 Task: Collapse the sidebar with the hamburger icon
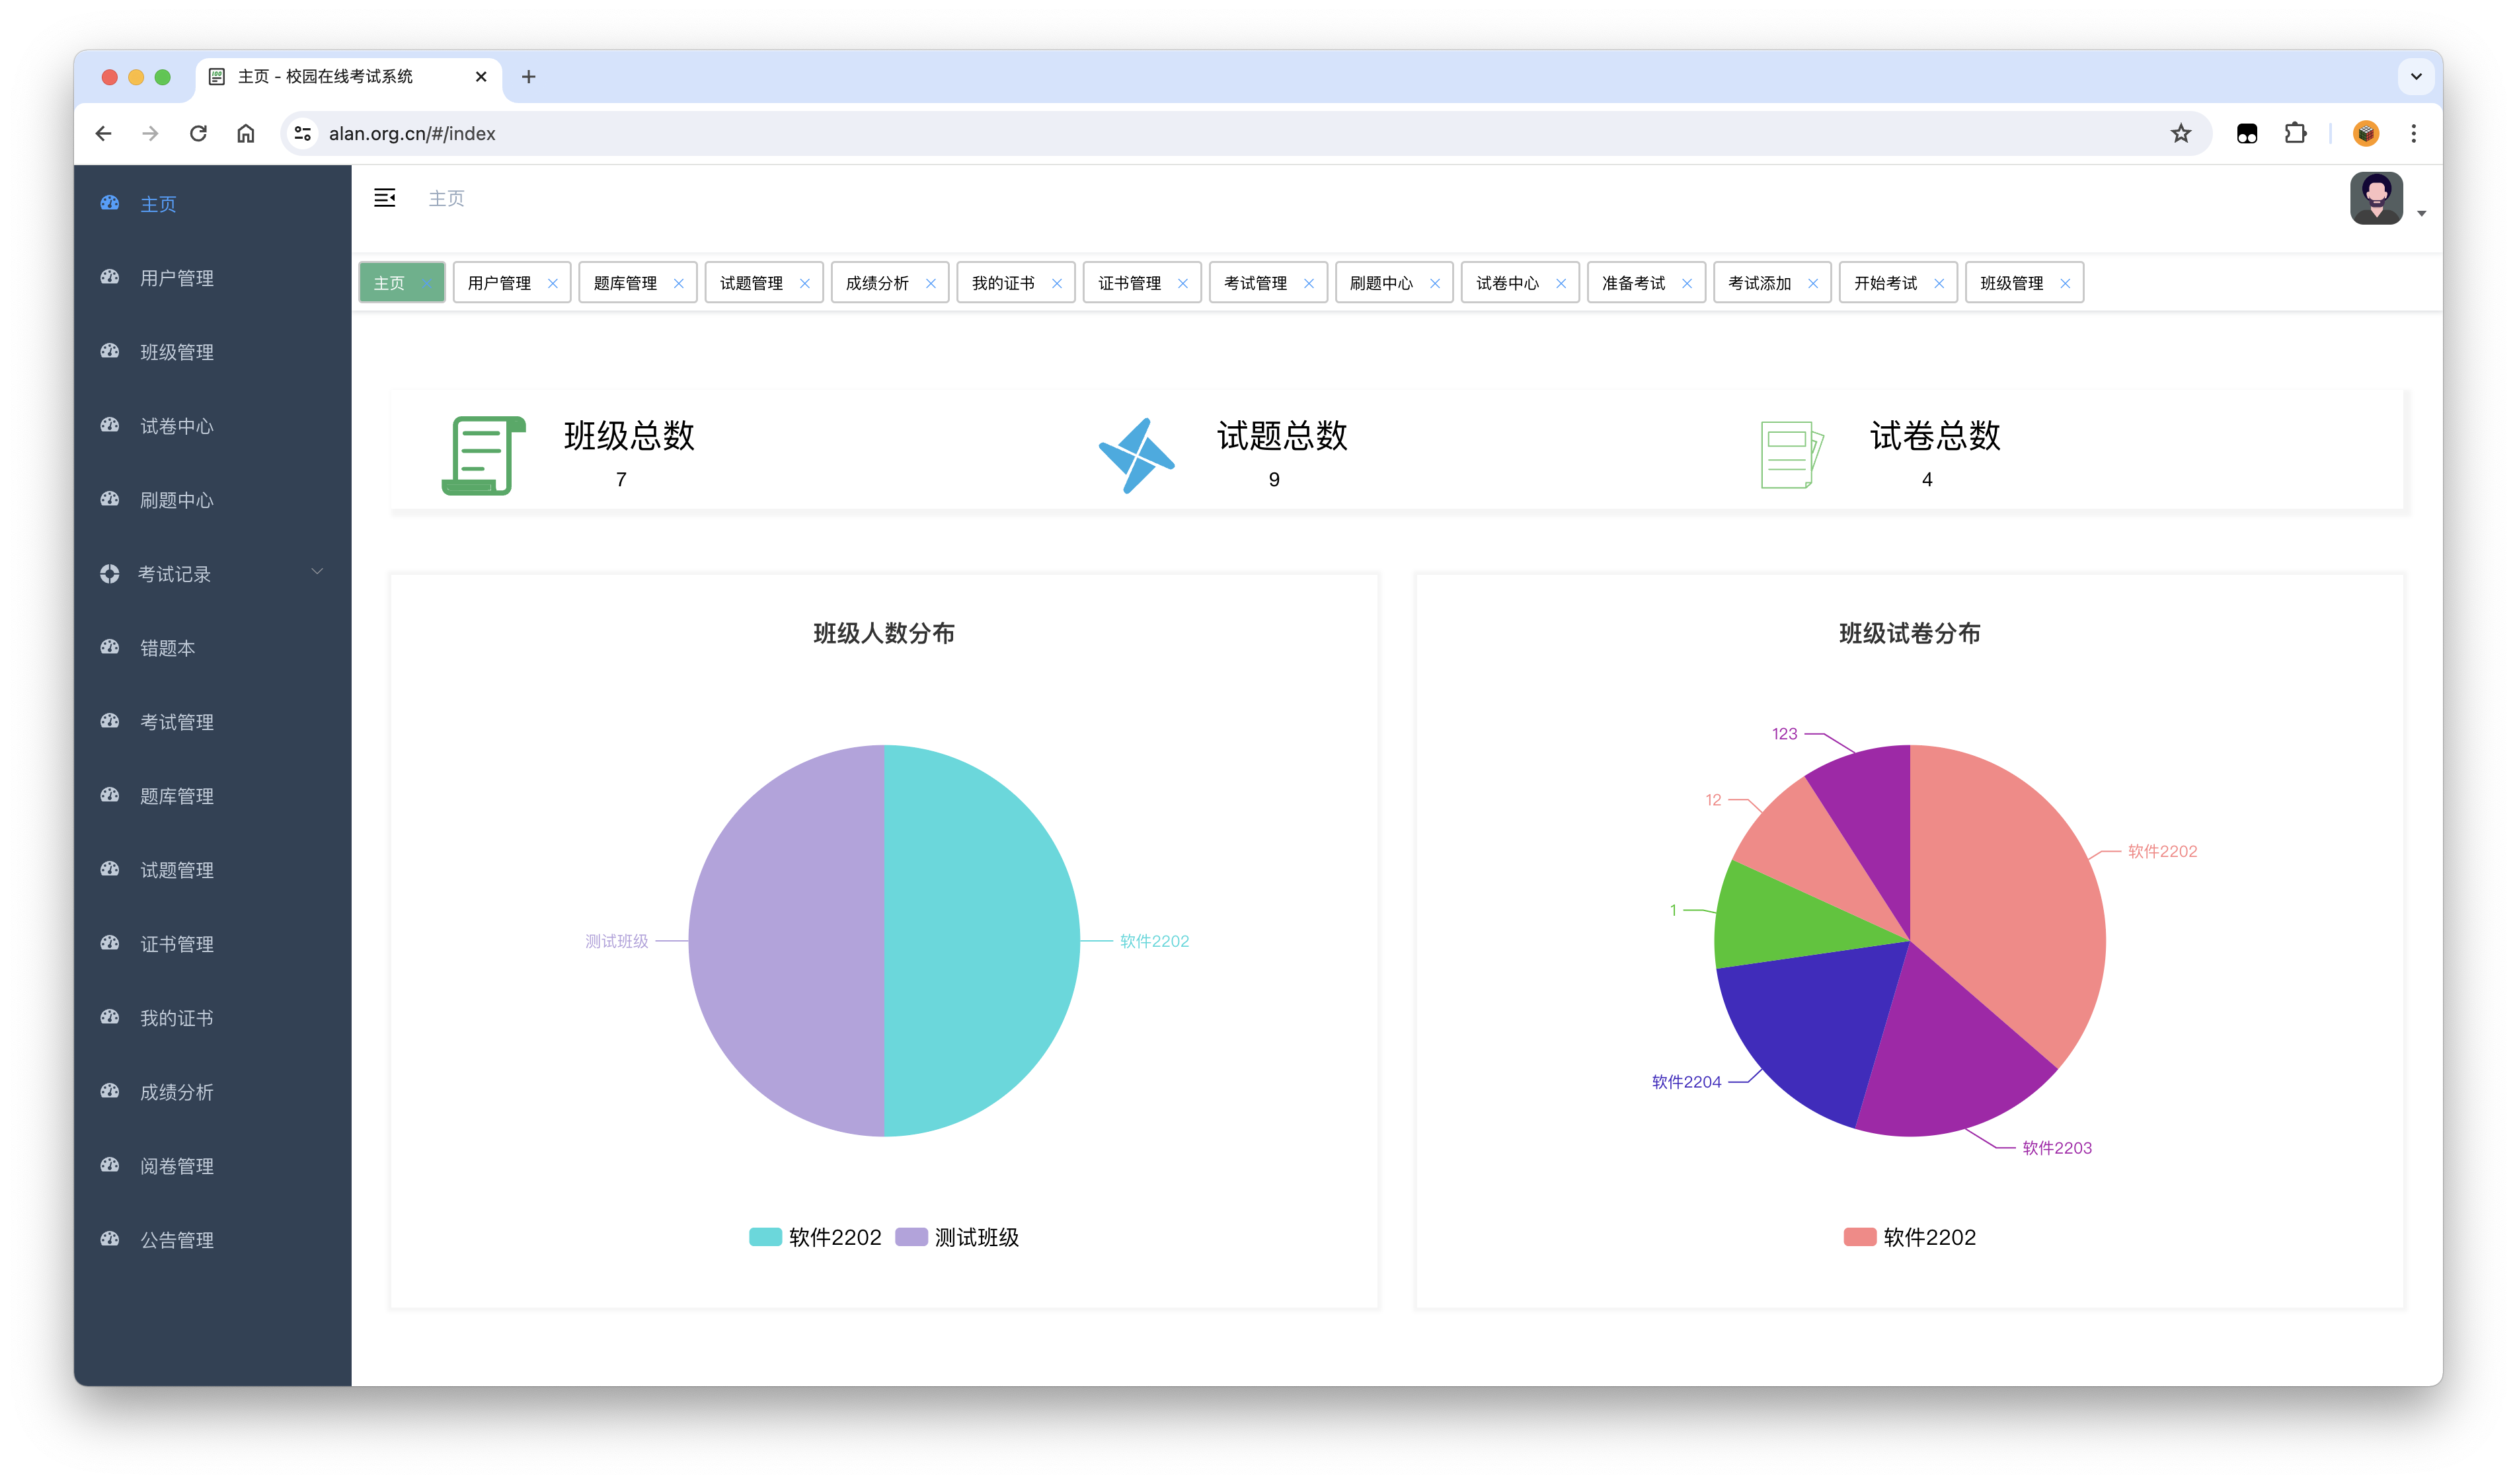point(385,198)
